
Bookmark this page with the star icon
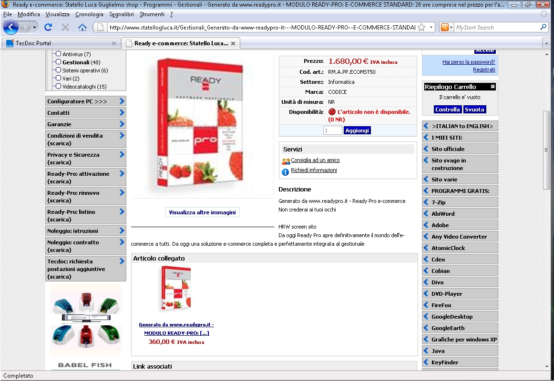point(421,28)
